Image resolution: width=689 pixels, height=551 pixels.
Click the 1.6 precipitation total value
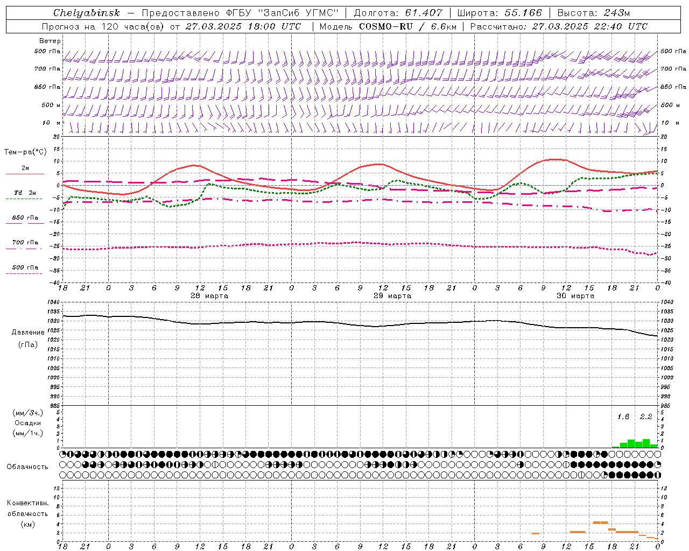click(x=623, y=417)
